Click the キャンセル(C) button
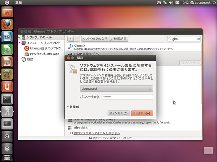This screenshot has width=217, height=162. (x=119, y=113)
